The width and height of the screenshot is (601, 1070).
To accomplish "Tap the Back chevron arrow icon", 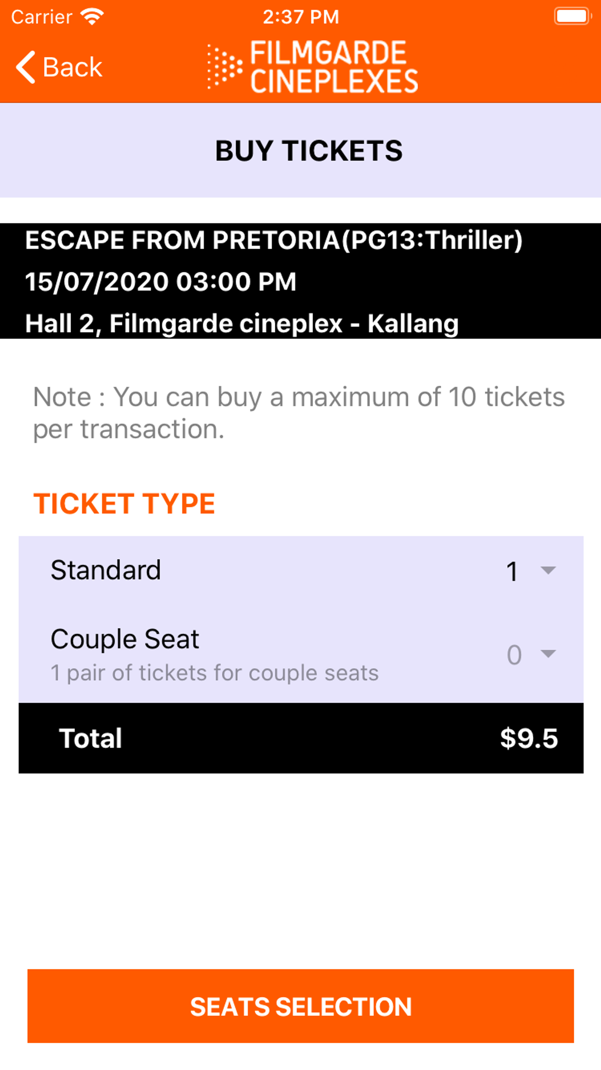I will pyautogui.click(x=26, y=67).
